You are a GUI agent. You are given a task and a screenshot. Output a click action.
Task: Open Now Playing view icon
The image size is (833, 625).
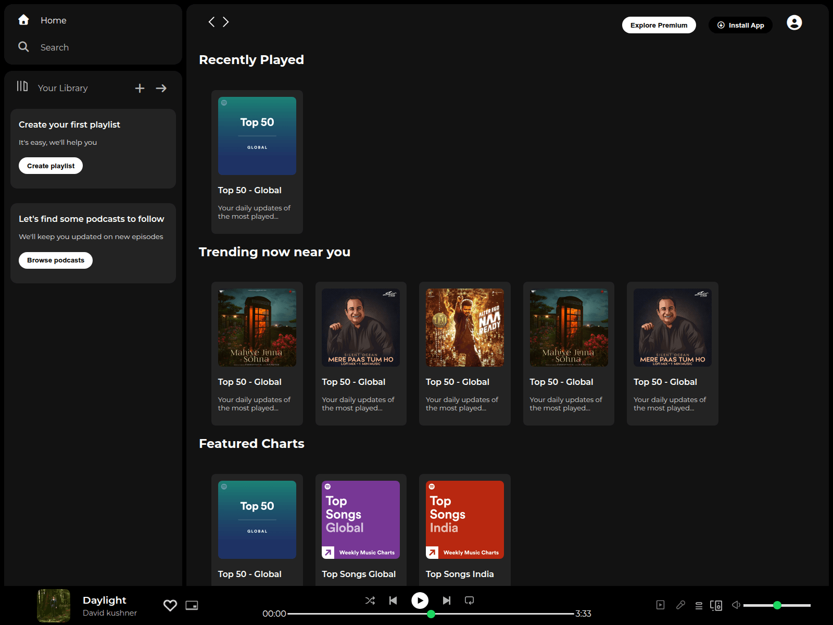coord(660,605)
